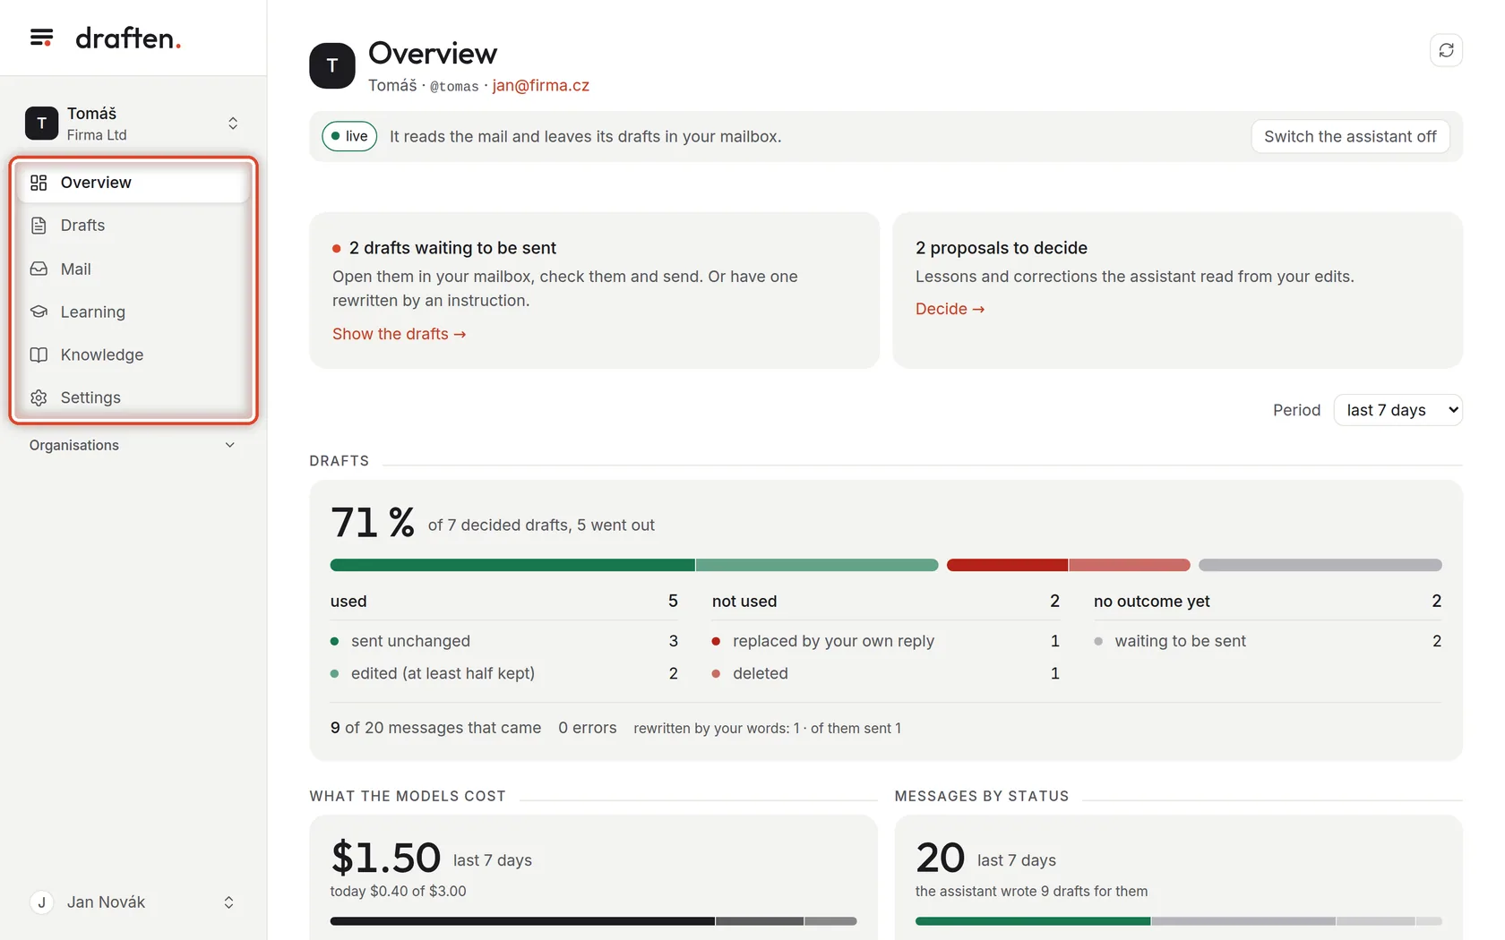Click the "edited (at least half kept)" row
Screen dimensions: 1505x940
point(504,673)
